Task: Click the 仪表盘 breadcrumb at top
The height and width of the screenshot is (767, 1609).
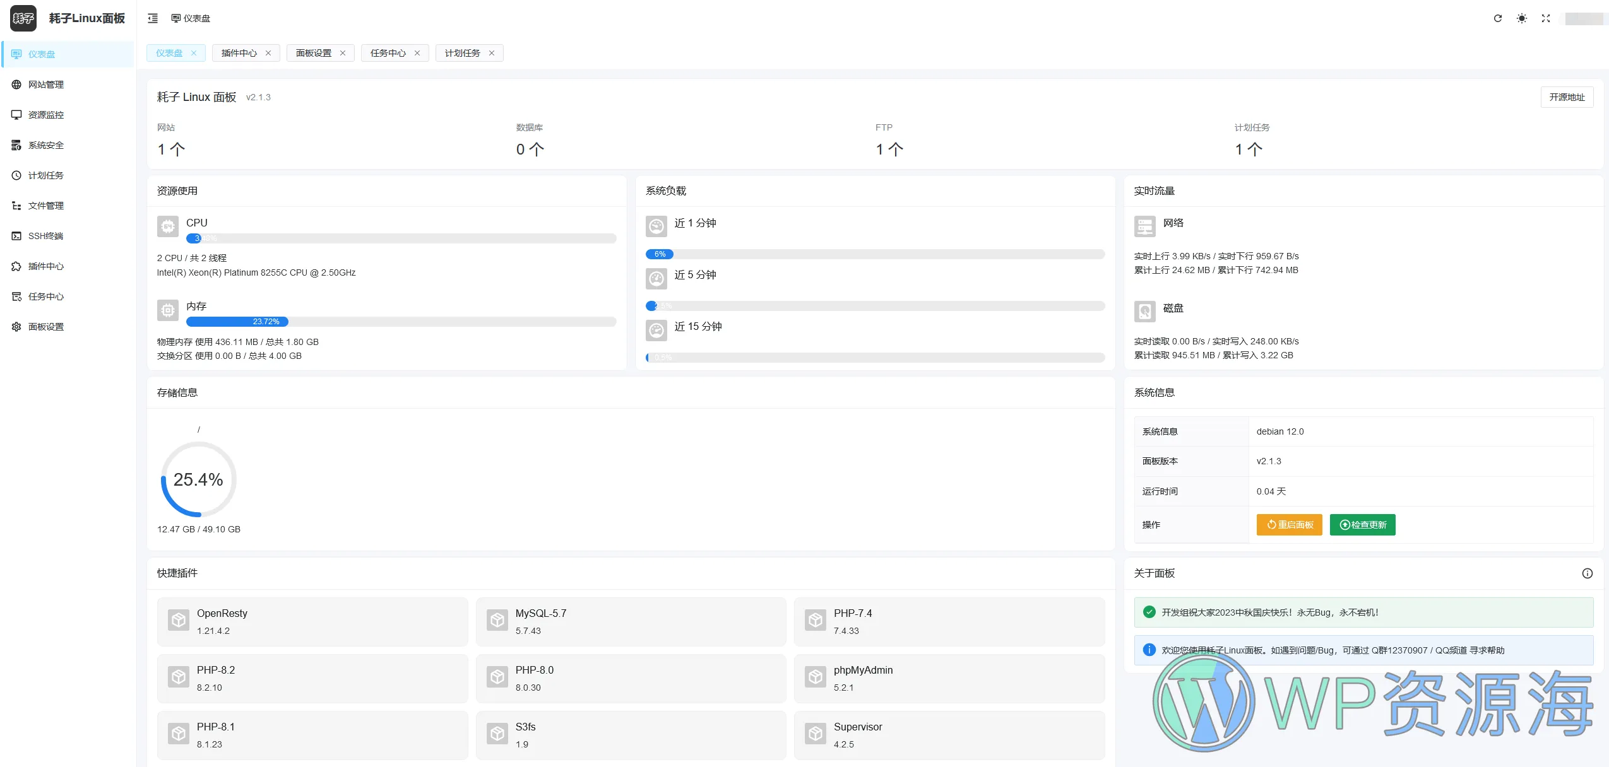Action: click(x=191, y=18)
